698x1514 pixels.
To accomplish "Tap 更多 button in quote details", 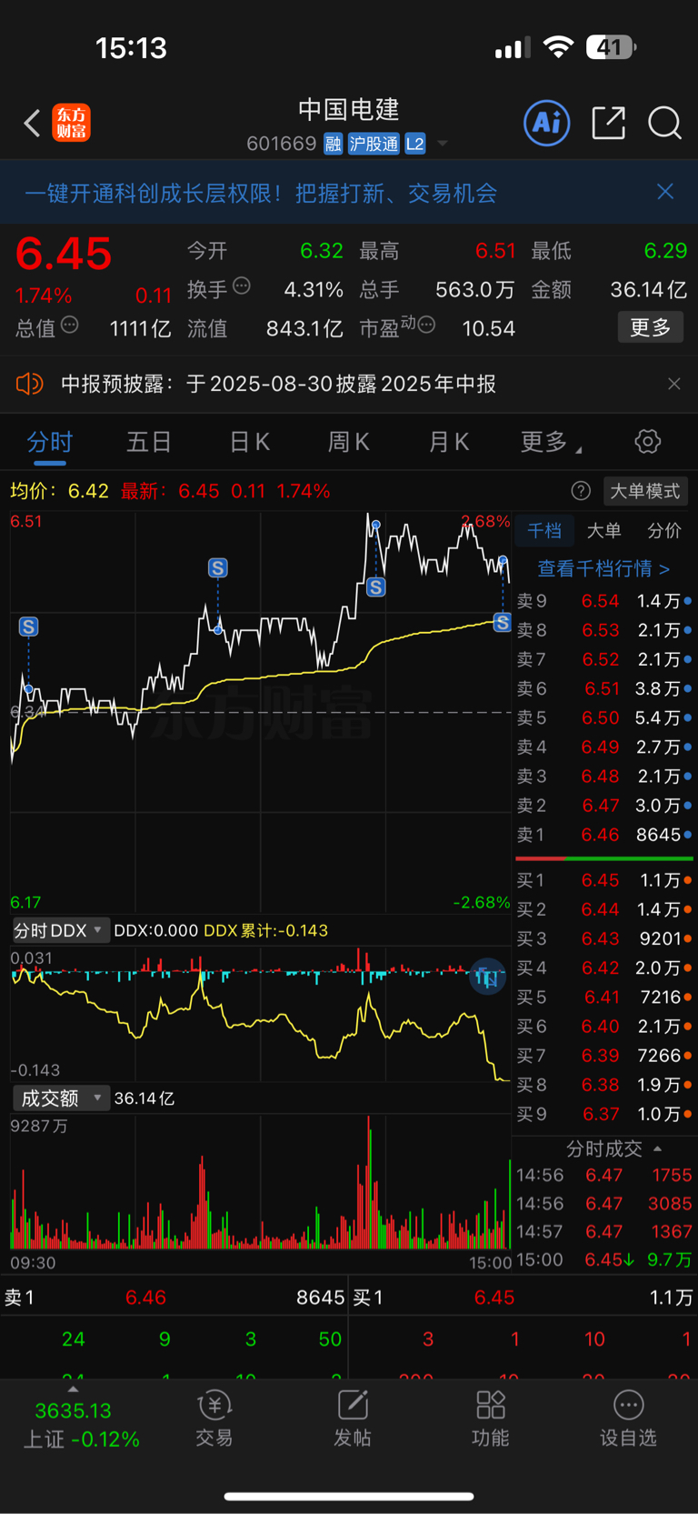I will coord(651,327).
